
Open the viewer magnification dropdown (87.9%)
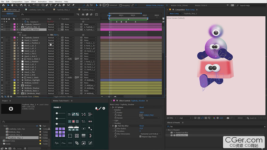pyautogui.click(x=171, y=118)
